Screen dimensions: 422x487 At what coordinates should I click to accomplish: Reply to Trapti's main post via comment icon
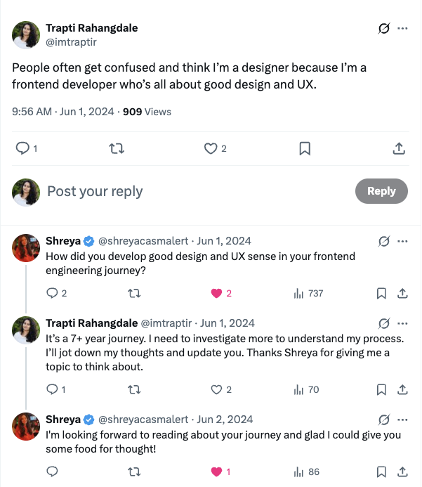tap(22, 148)
